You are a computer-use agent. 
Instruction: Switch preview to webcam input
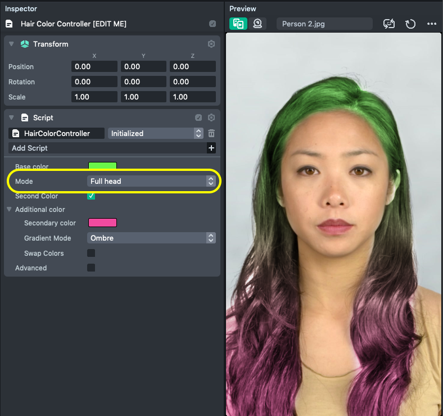[257, 24]
